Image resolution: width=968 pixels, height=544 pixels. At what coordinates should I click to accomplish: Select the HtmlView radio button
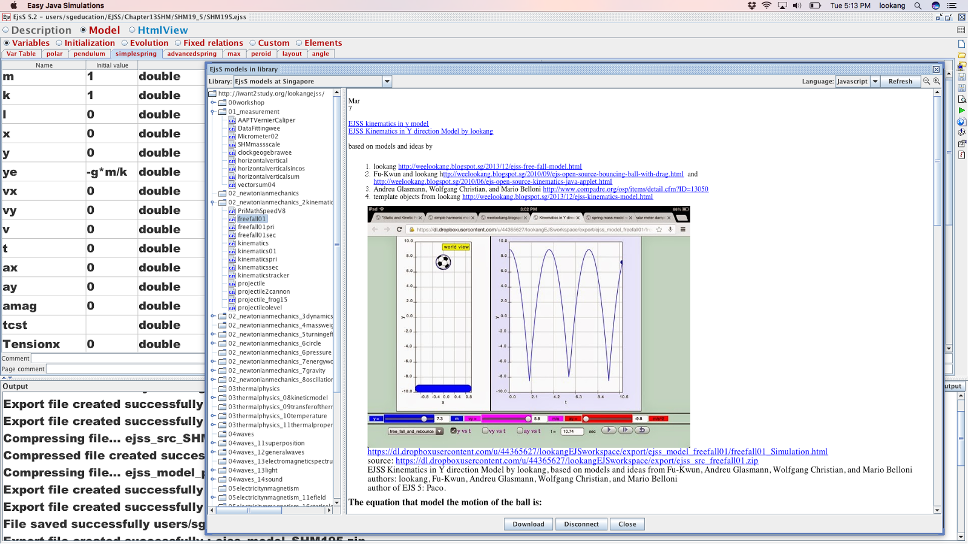coord(132,30)
